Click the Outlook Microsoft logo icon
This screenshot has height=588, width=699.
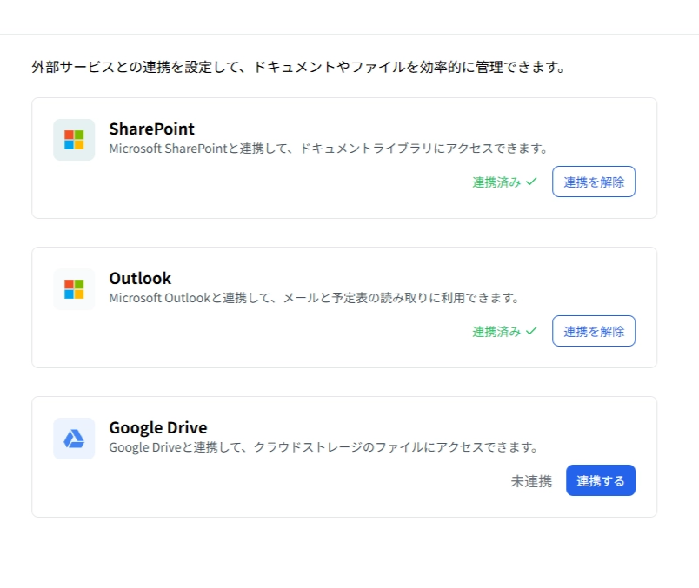pos(74,289)
